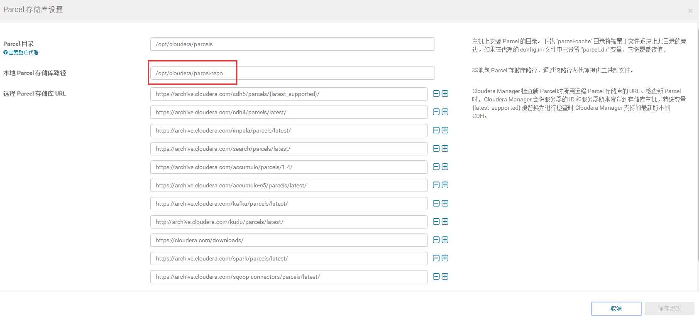Edit the kafka parcels URL field
This screenshot has height=317, width=699.
point(289,204)
